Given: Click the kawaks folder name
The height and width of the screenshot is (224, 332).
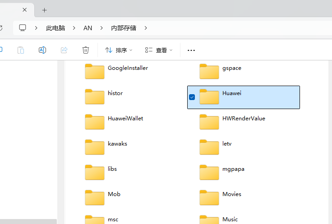Looking at the screenshot, I should (118, 144).
